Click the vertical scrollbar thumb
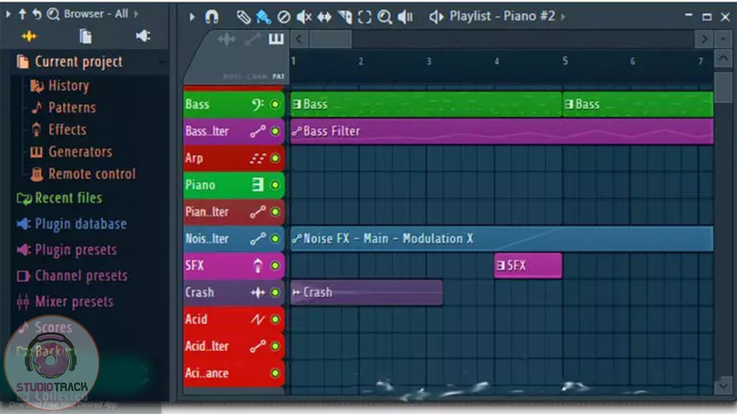737x414 pixels. 724,87
